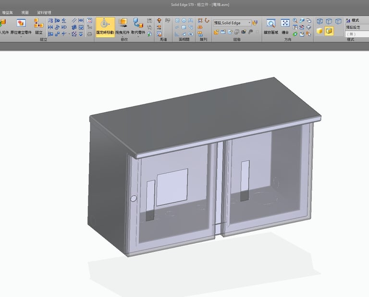The image size is (369, 297).
Task: Choose the parallel relationship icon with two slanted lines
Action: tap(74, 21)
